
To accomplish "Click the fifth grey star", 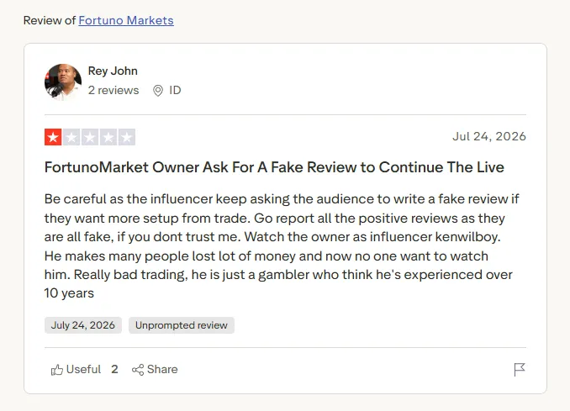I will (127, 137).
